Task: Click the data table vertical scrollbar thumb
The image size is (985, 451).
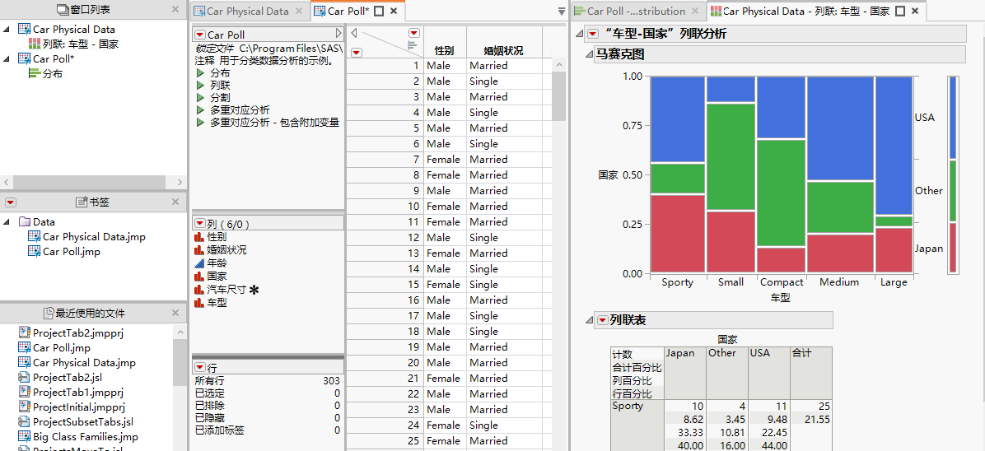Action: click(558, 96)
